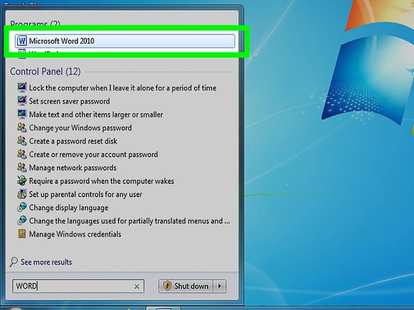Open Microsoft Word 2010 from search results

click(x=125, y=41)
